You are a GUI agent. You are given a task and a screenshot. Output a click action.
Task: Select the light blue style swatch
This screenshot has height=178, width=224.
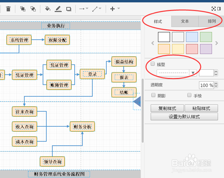(x=192, y=37)
